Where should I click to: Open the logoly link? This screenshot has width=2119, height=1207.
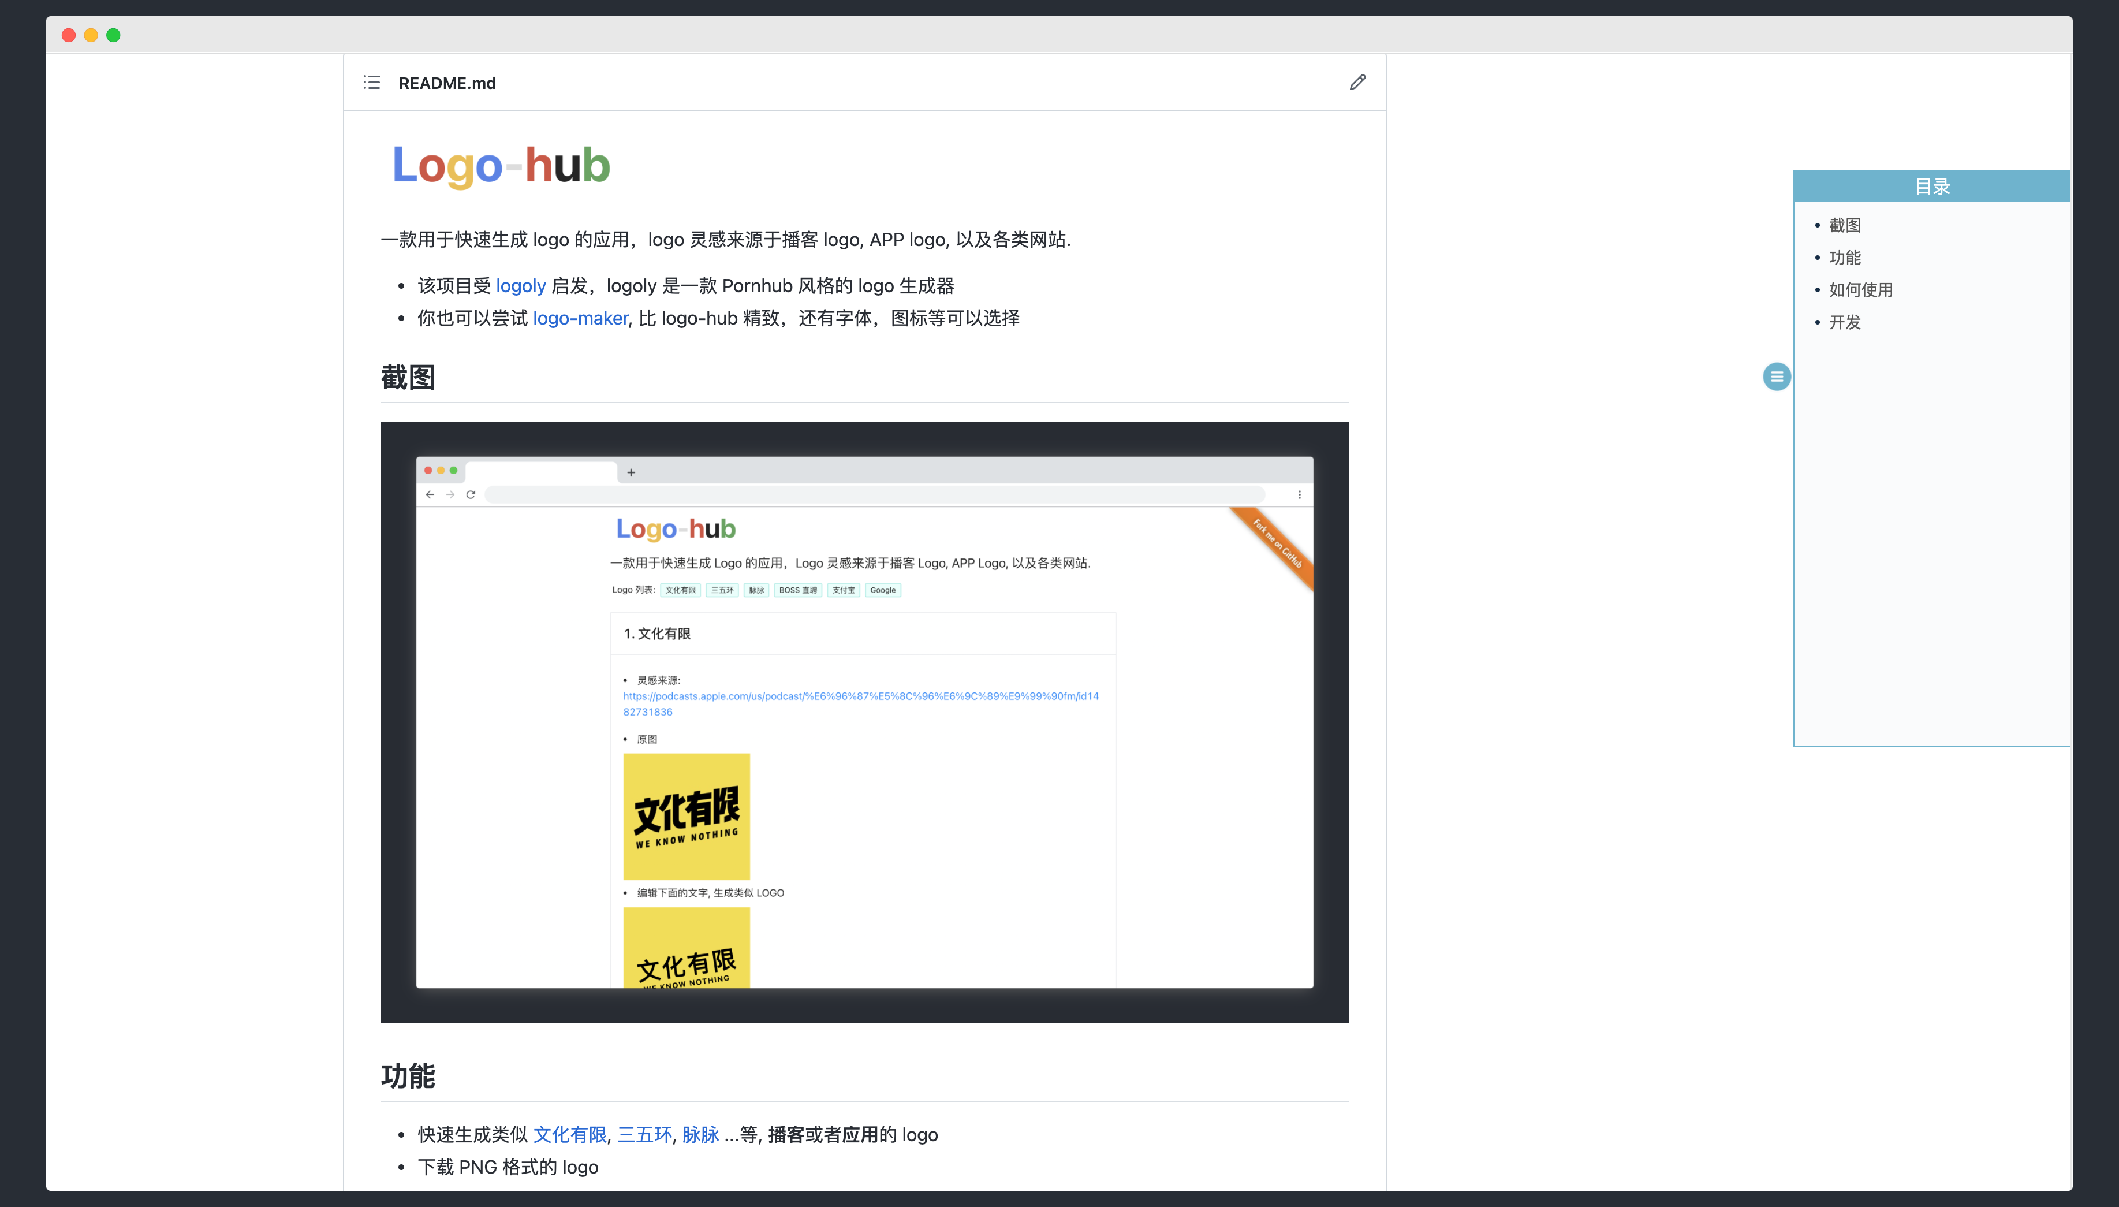tap(520, 286)
